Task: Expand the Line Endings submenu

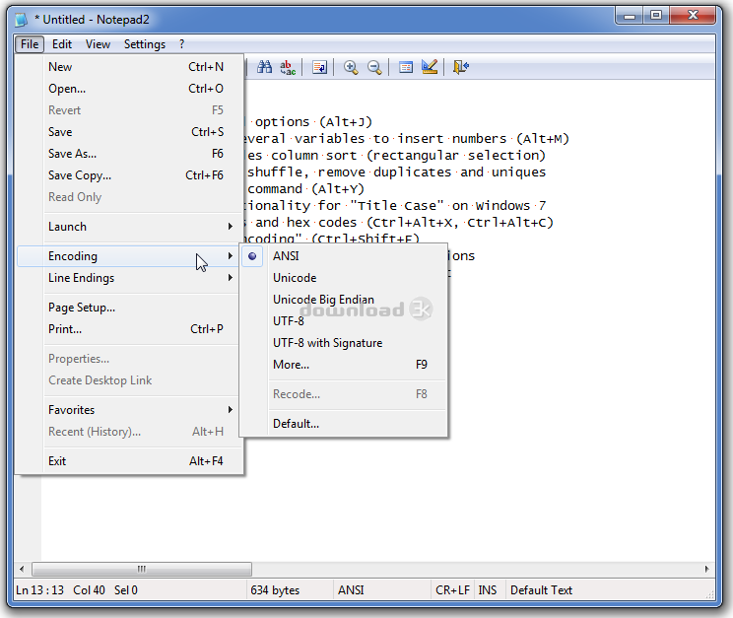Action: [x=129, y=278]
